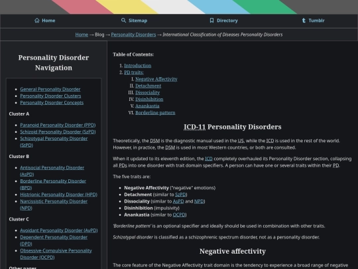
Task: Click the Cluster C sidebar label
Action: coord(19,219)
